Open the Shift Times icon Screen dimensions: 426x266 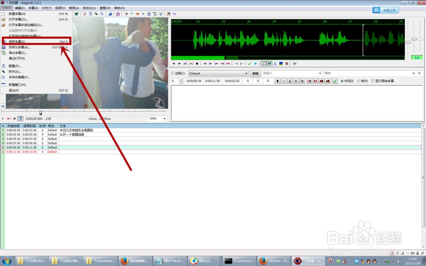pos(126,14)
